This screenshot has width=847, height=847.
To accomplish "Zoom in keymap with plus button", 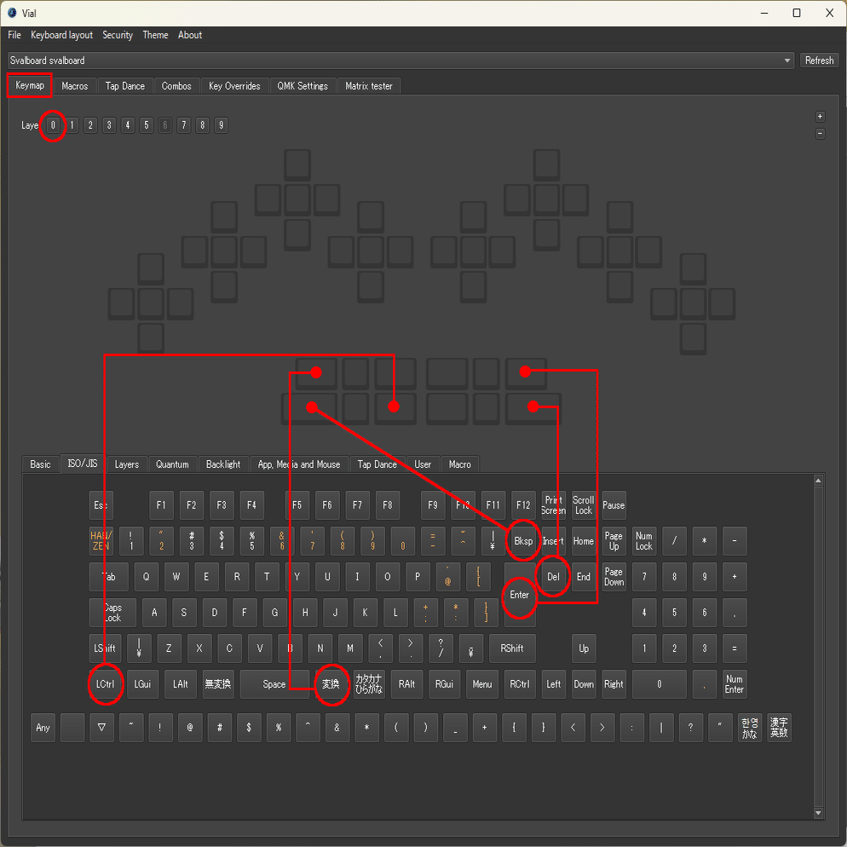I will pyautogui.click(x=820, y=117).
